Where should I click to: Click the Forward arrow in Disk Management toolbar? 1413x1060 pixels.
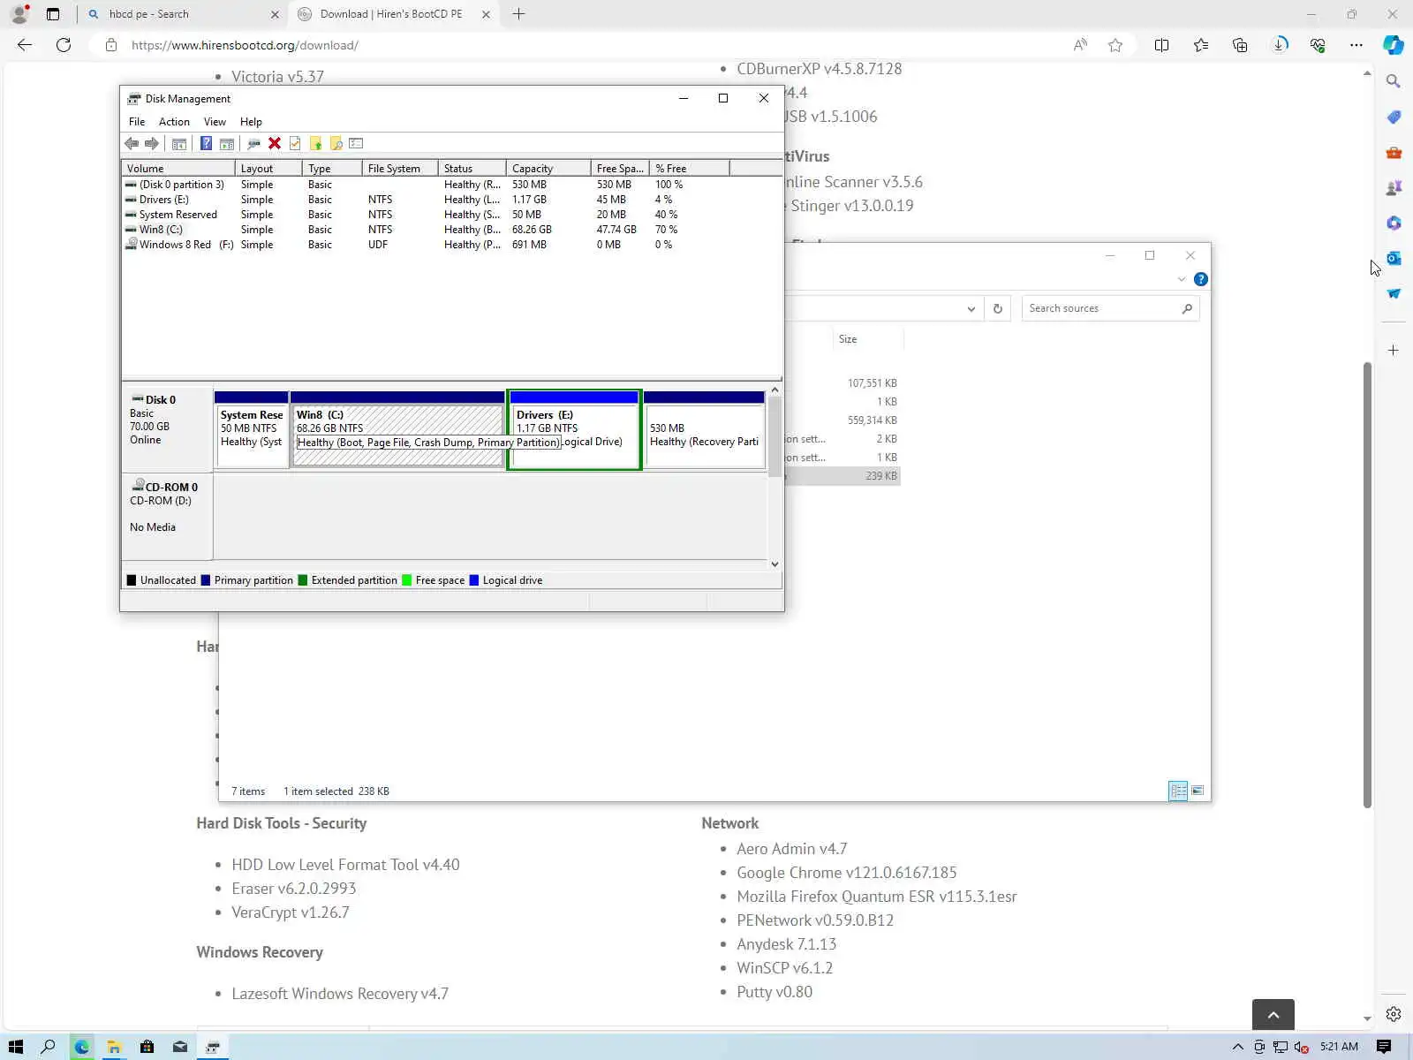(152, 144)
